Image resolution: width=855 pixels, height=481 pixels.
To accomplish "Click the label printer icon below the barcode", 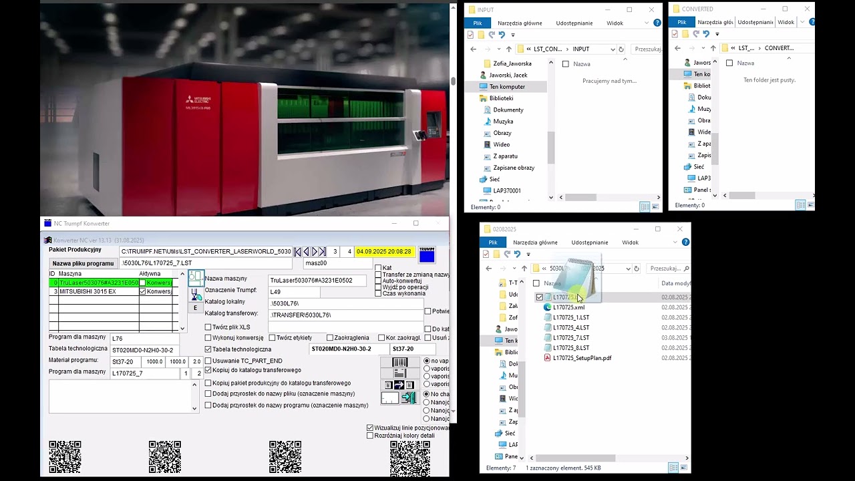I will pos(399,373).
